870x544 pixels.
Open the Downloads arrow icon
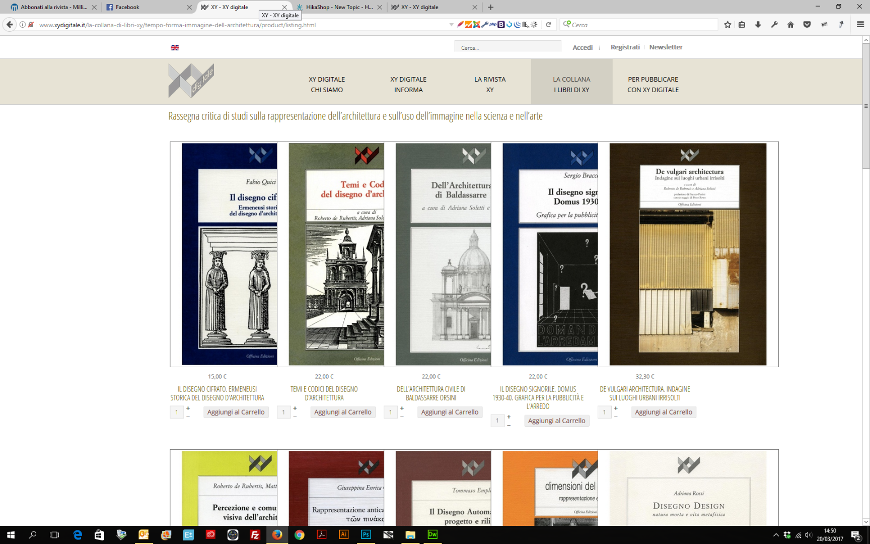click(758, 25)
